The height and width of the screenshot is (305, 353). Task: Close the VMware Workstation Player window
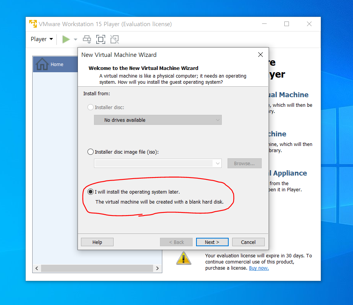(x=309, y=24)
